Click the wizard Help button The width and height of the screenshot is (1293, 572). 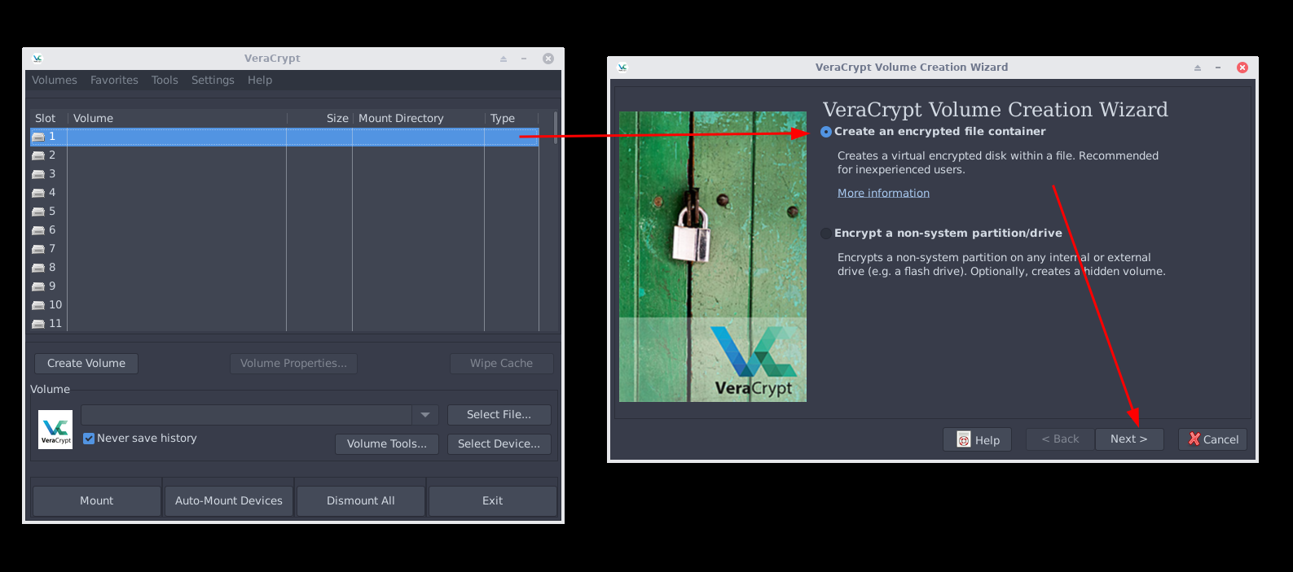click(977, 439)
